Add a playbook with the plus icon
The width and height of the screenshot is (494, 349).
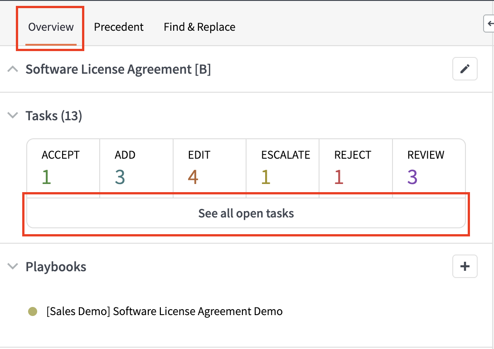[465, 266]
